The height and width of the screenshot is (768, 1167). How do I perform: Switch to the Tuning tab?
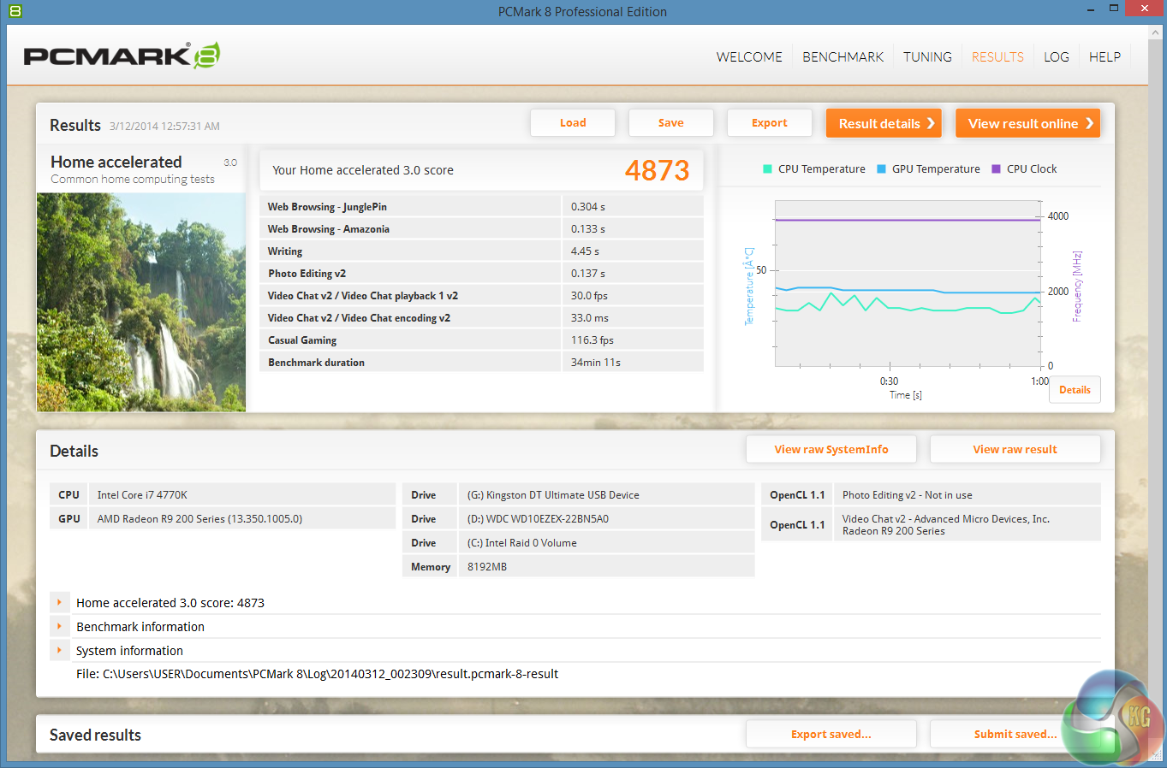[x=927, y=57]
